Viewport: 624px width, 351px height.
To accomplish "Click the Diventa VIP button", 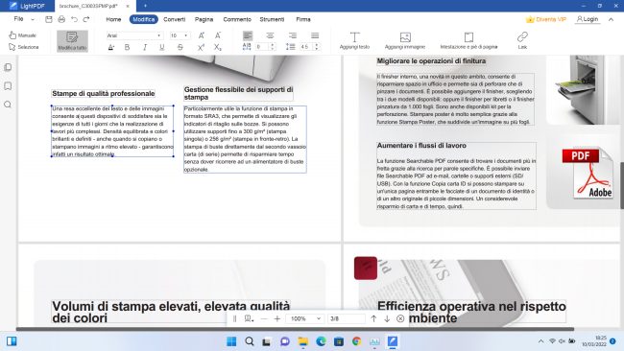I will [546, 19].
